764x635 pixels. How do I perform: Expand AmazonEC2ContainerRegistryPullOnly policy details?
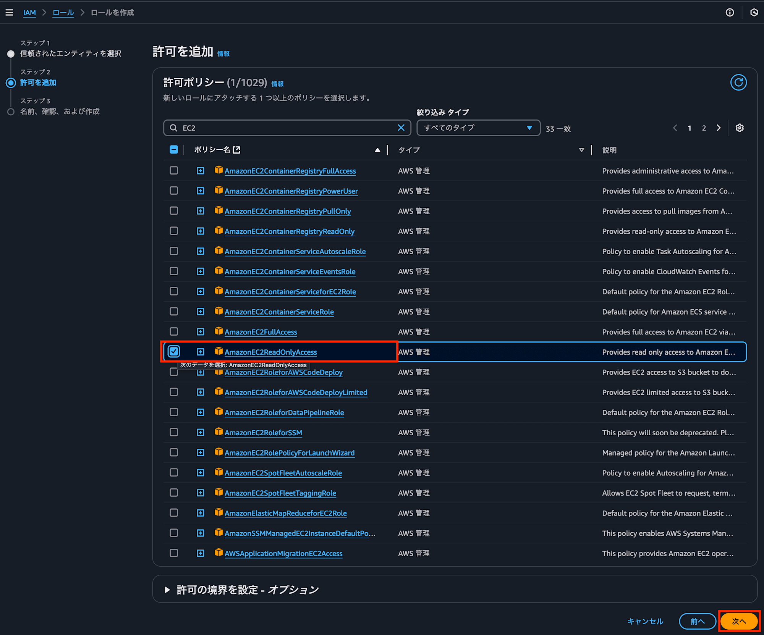point(200,211)
